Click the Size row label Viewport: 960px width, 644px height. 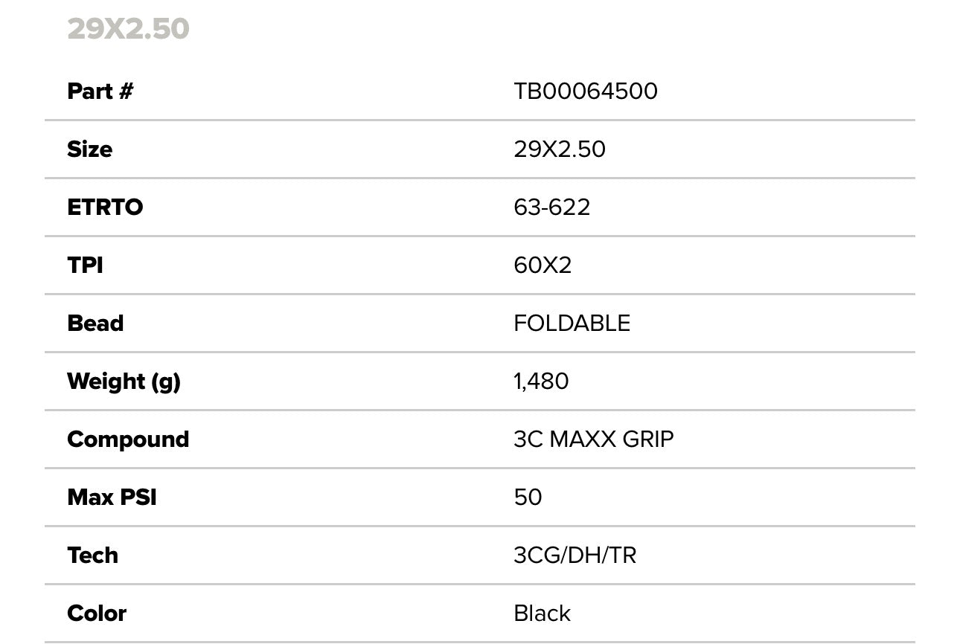89,149
